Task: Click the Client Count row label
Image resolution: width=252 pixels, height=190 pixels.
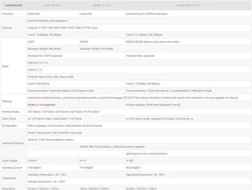Action: [13, 119]
